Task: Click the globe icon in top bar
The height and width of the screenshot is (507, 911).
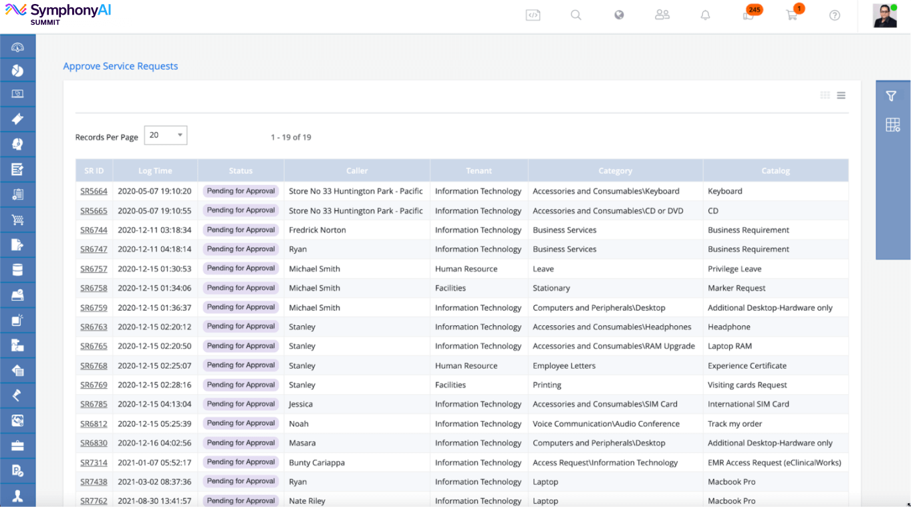Action: [x=619, y=15]
